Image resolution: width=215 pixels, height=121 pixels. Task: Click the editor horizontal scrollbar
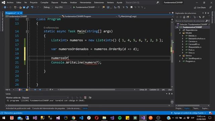coord(87,90)
